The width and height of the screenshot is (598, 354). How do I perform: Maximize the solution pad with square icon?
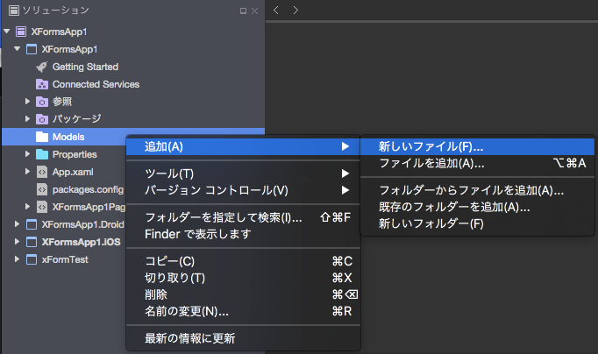coord(243,11)
